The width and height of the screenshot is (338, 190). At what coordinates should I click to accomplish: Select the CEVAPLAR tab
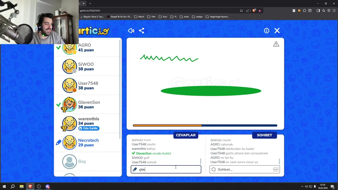click(x=186, y=135)
